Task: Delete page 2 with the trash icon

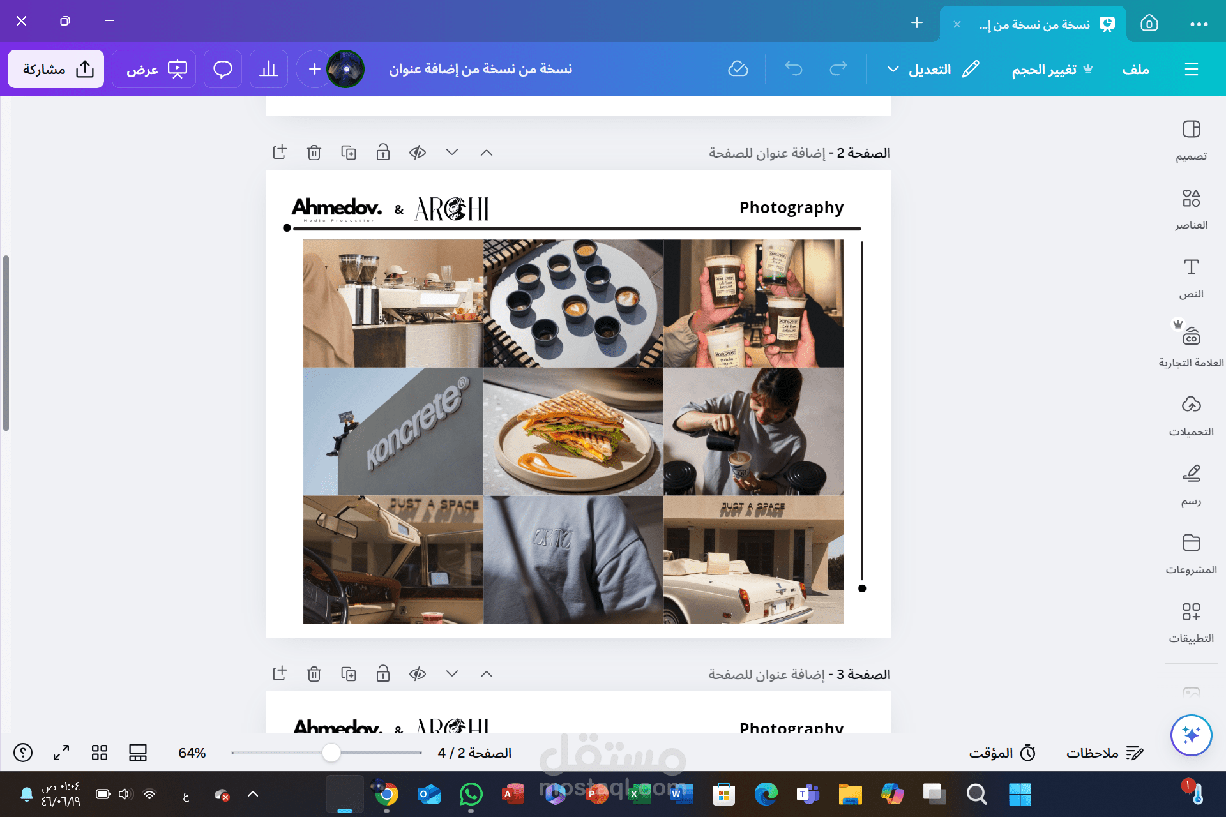Action: pos(314,153)
